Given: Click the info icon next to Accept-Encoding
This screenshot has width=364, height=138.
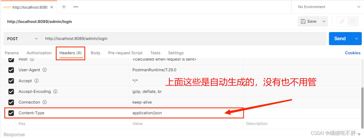Looking at the screenshot, I should pos(55,92).
